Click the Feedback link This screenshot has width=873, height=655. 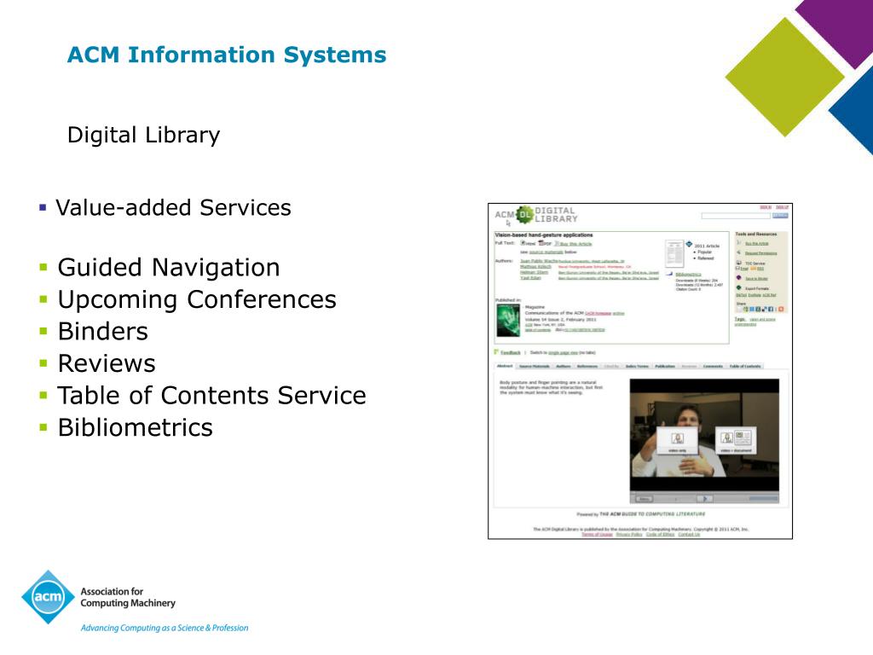coord(511,352)
